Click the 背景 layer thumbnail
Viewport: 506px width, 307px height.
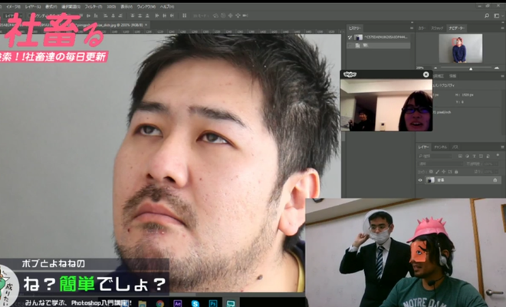430,181
